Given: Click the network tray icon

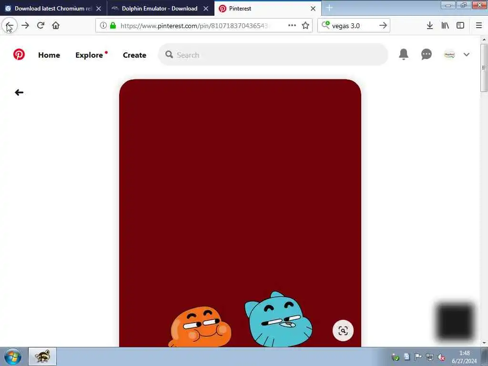Looking at the screenshot, I should click(x=430, y=357).
